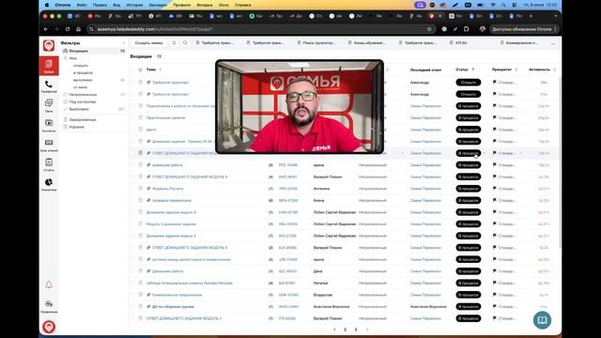Open the Контакты sidebar section
Screen dimensions: 601x338
[49, 125]
